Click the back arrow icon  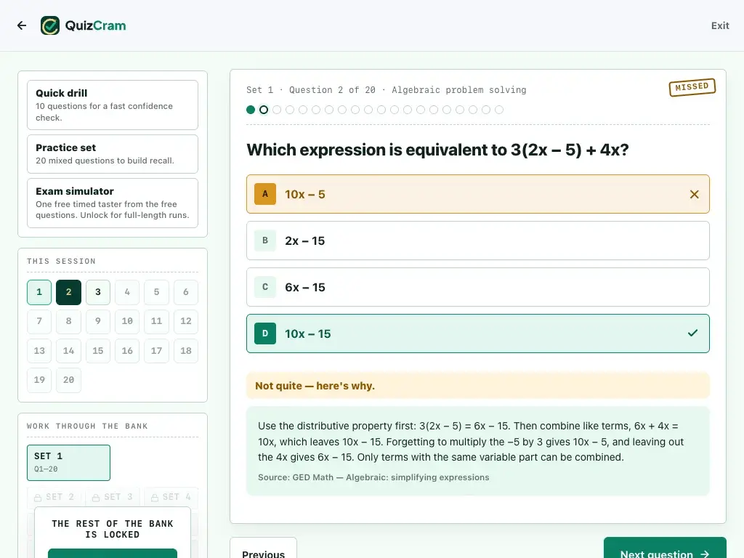[22, 25]
